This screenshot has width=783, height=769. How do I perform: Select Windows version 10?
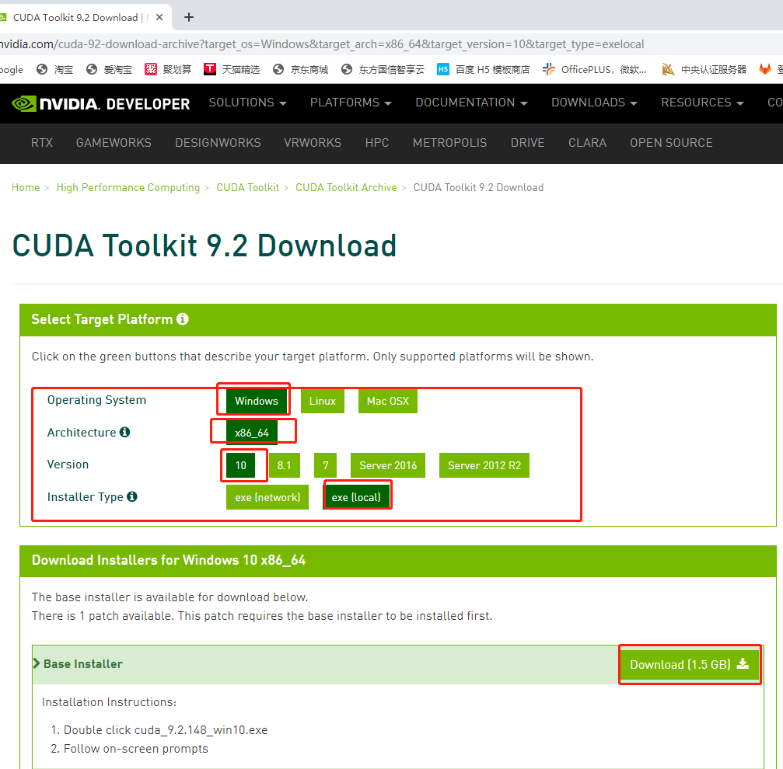click(241, 465)
